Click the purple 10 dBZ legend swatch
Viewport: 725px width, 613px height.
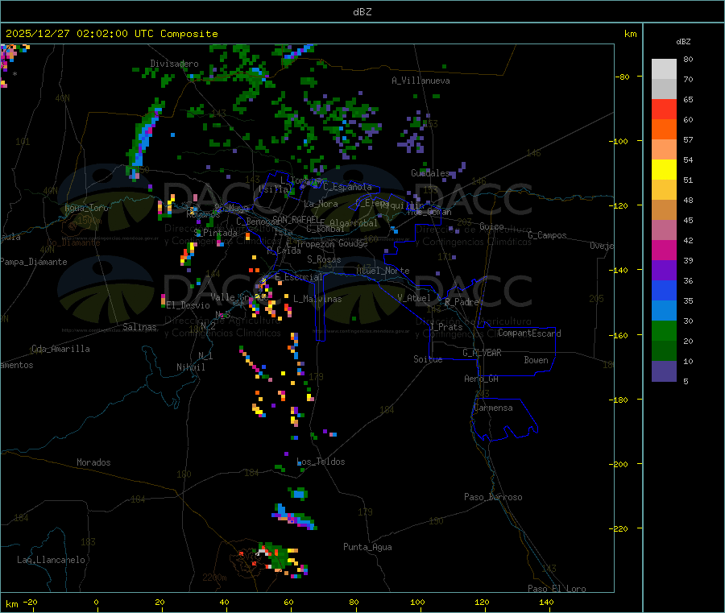click(664, 371)
